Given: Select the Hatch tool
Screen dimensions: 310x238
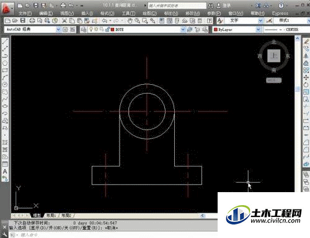Looking at the screenshot, I should pyautogui.click(x=5, y=143).
